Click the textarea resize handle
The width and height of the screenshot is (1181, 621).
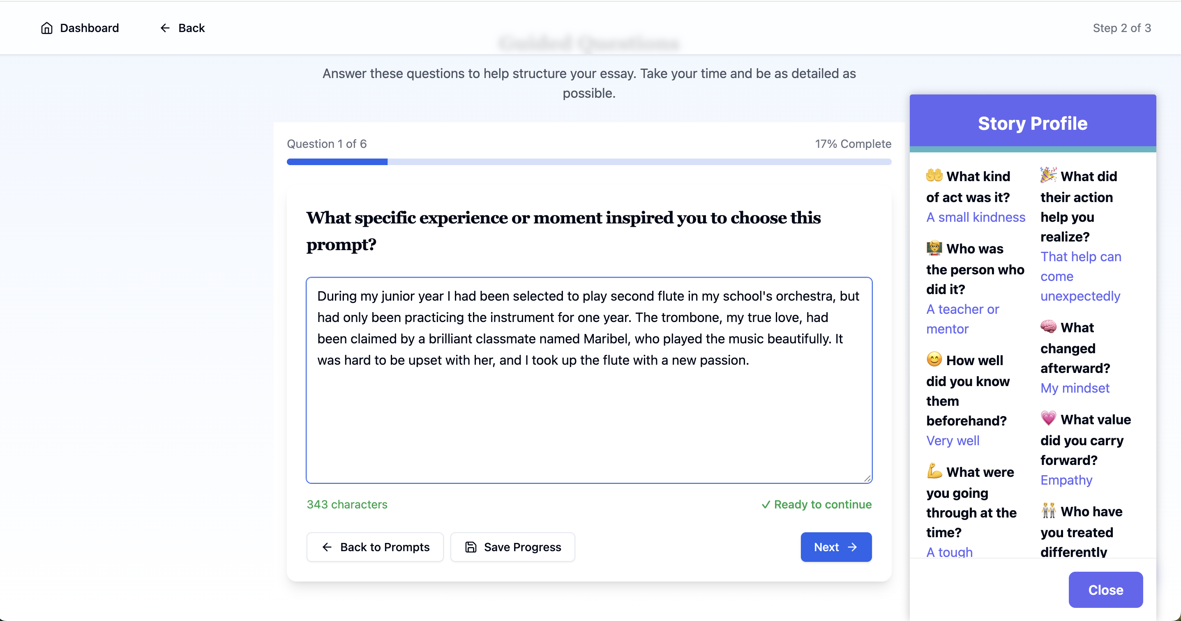click(867, 478)
